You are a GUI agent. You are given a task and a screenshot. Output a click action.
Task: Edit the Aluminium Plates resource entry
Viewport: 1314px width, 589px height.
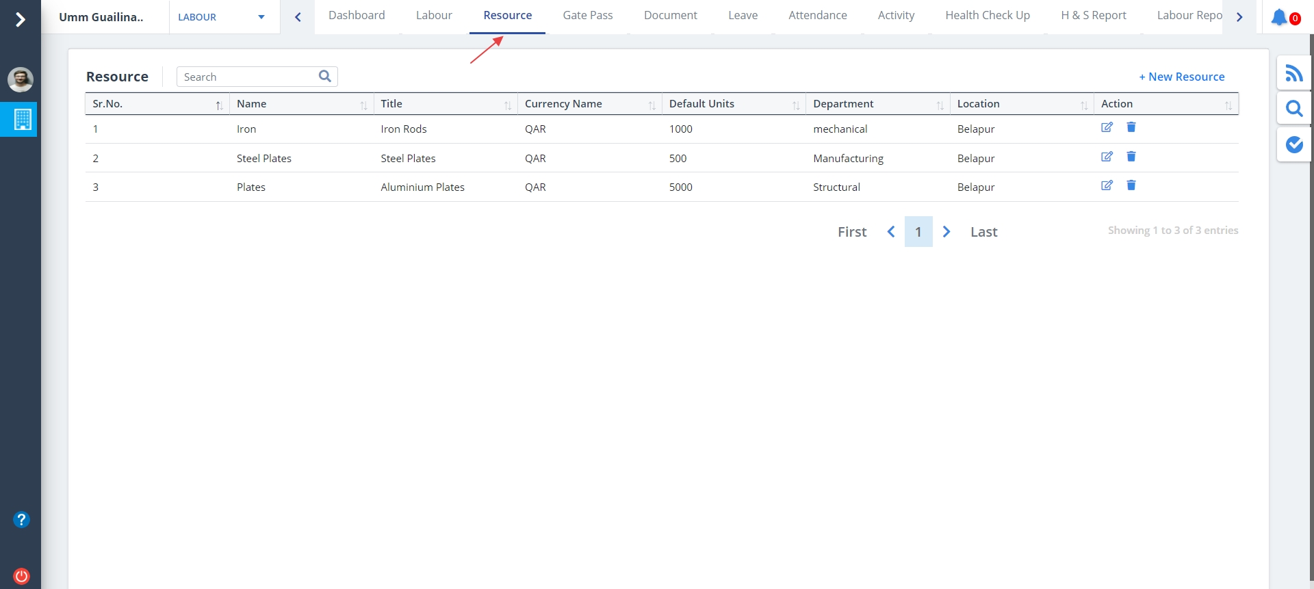pyautogui.click(x=1107, y=185)
